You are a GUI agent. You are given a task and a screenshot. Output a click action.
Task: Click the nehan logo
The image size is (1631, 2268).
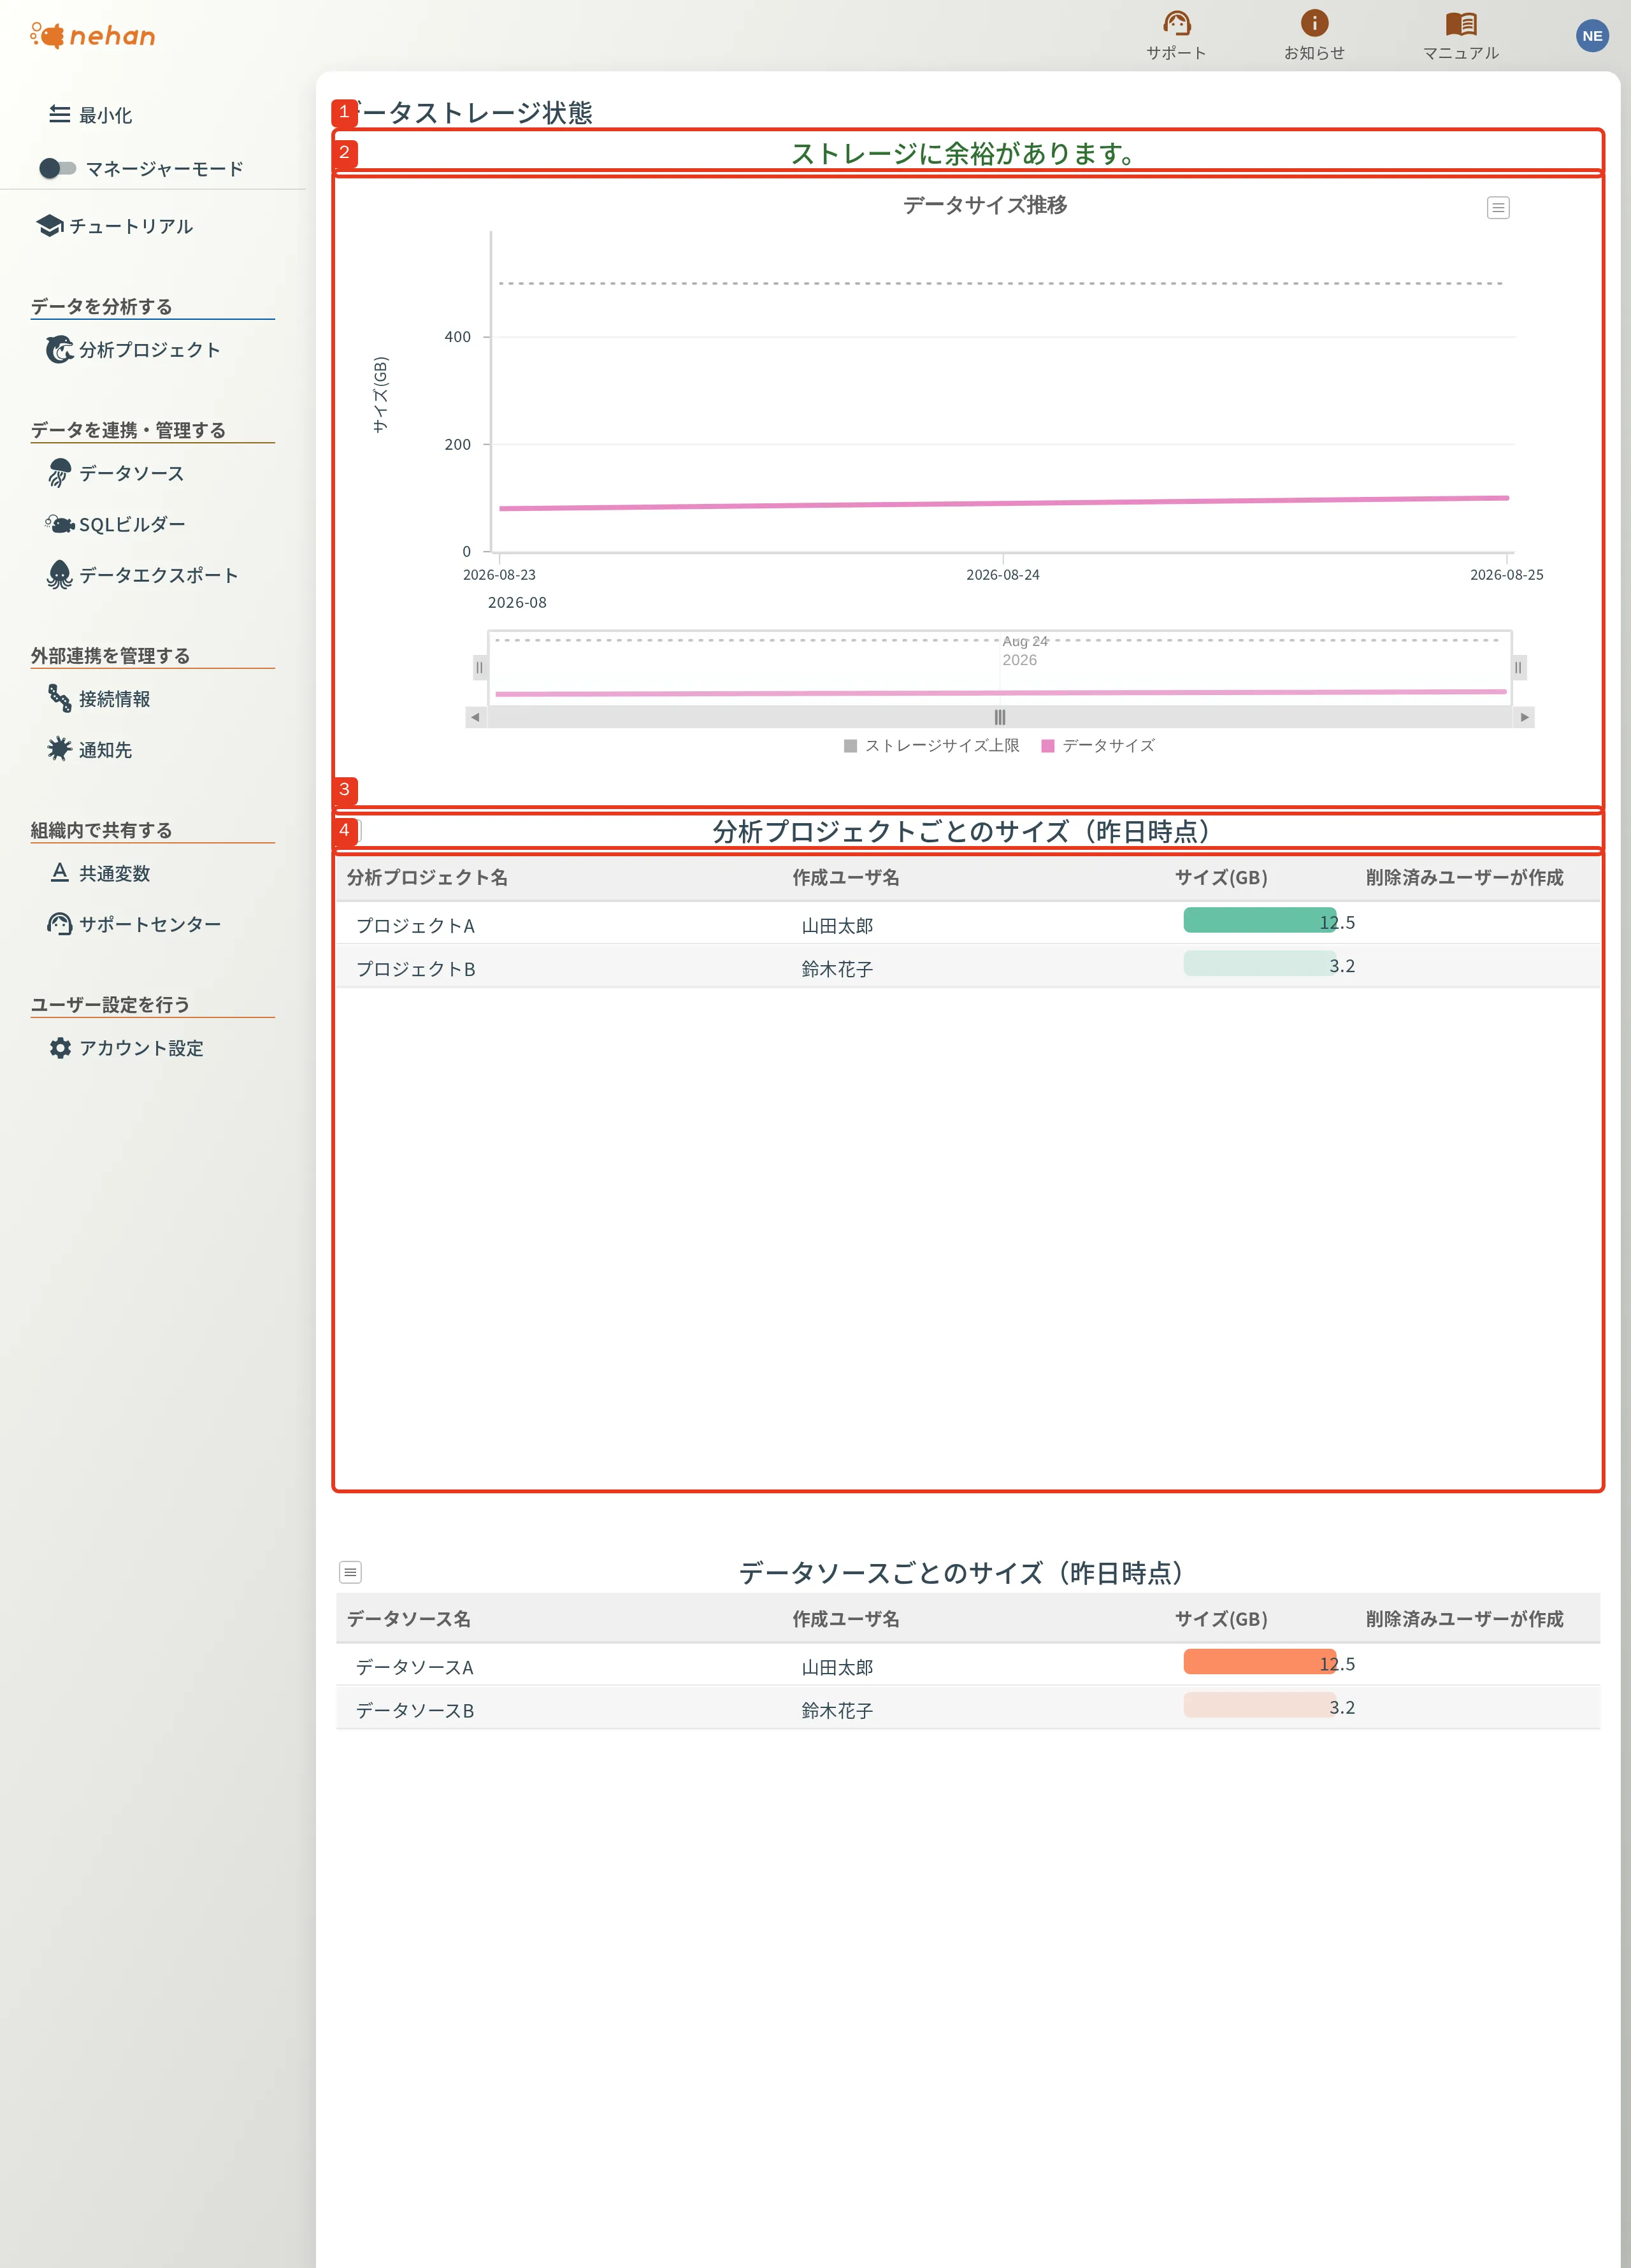tap(92, 36)
